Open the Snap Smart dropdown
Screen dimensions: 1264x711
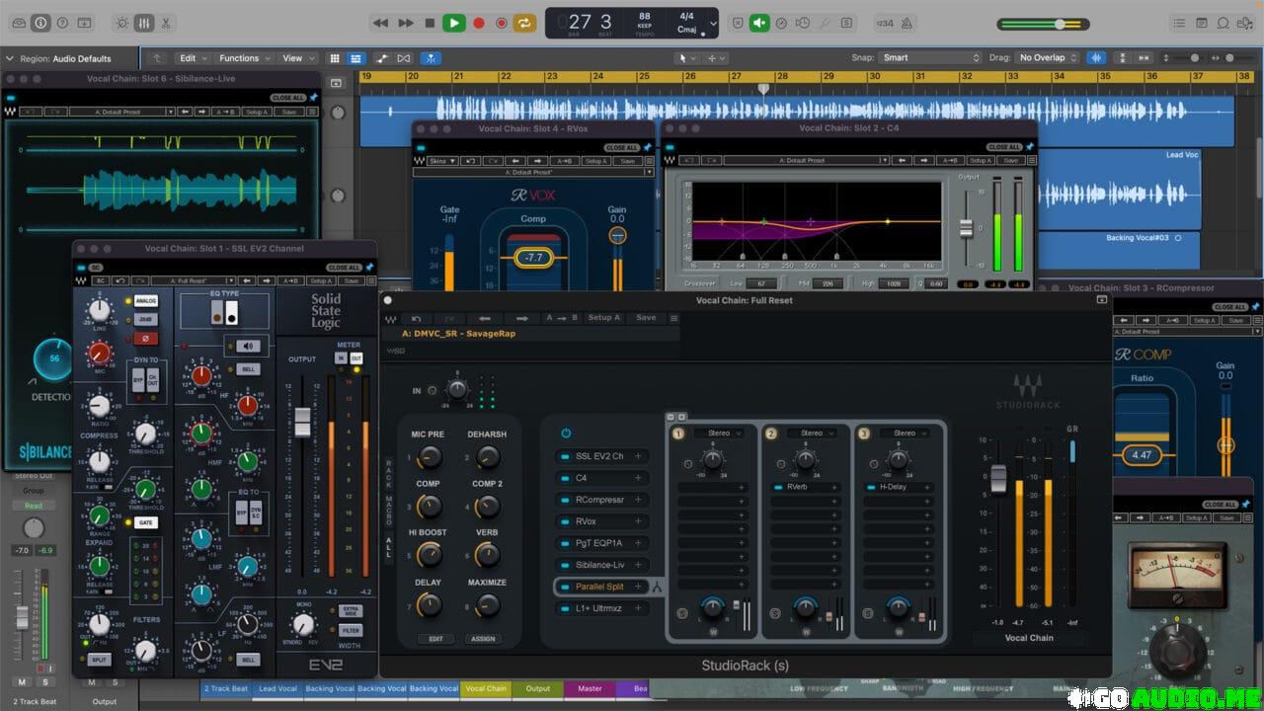click(929, 58)
